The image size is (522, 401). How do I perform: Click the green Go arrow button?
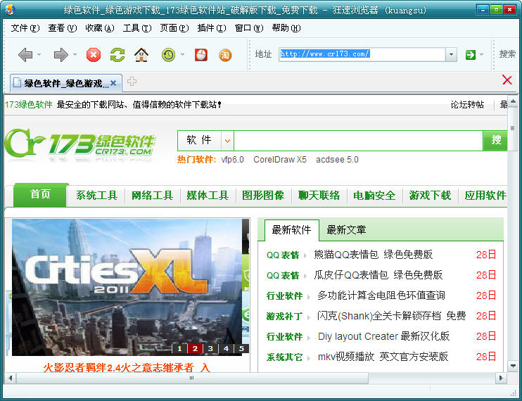[471, 55]
